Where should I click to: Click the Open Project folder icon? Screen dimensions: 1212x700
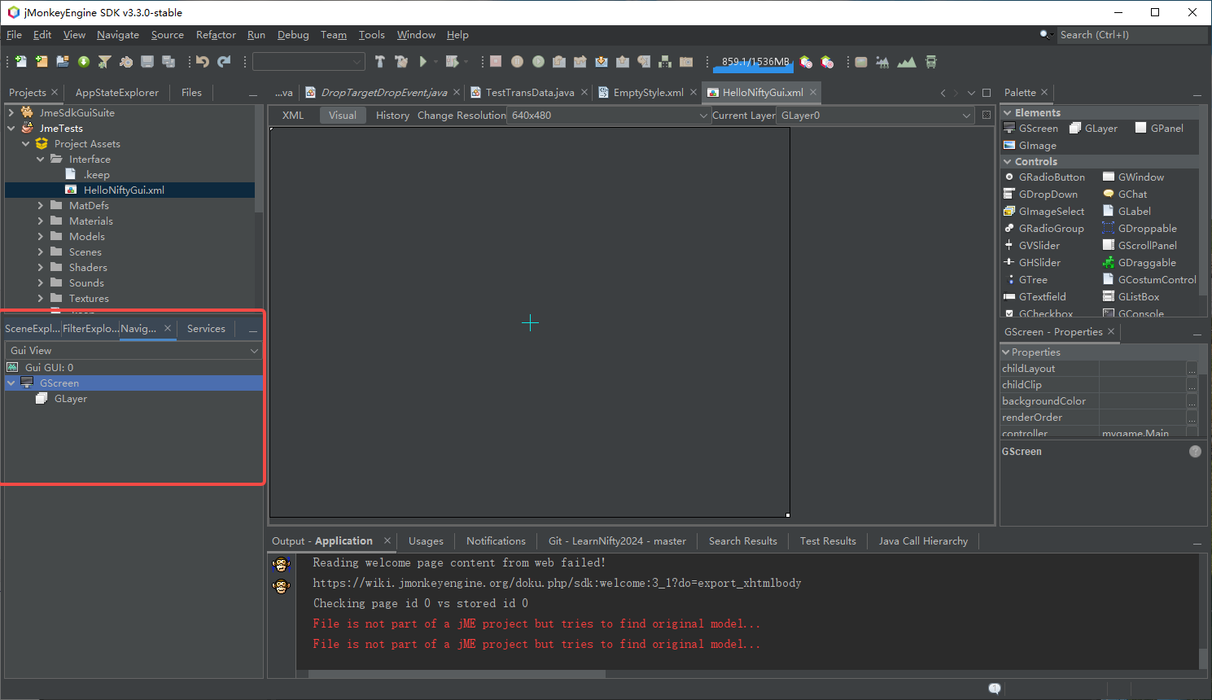63,62
